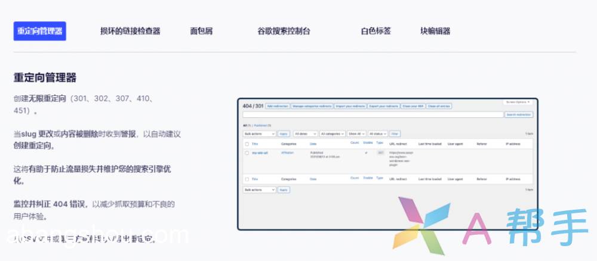This screenshot has height=261, width=597.
Task: Click the enabled checkmark for my-old-url
Action: pos(366,153)
